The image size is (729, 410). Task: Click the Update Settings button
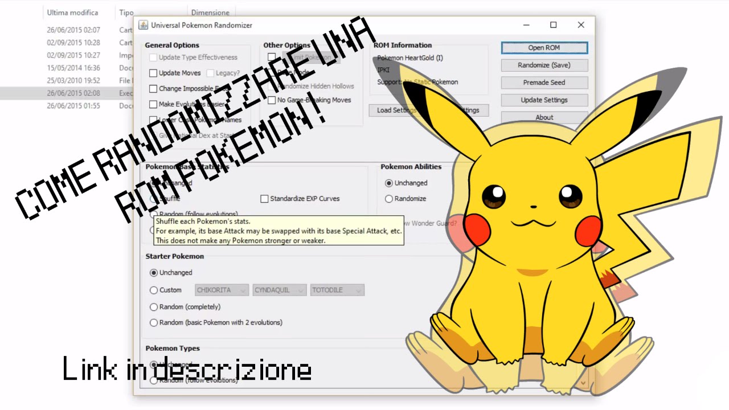click(544, 100)
